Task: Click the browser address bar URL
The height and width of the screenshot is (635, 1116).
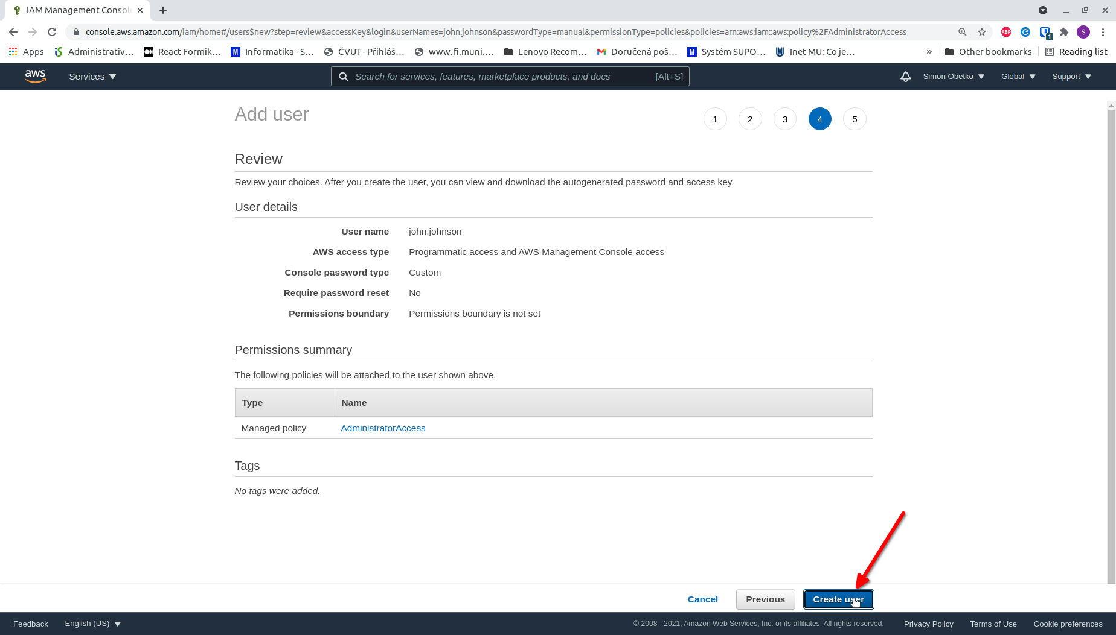Action: (495, 32)
